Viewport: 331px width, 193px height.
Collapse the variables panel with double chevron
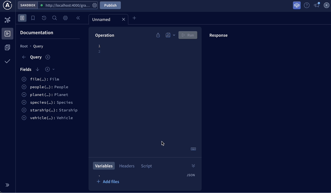coord(193,166)
